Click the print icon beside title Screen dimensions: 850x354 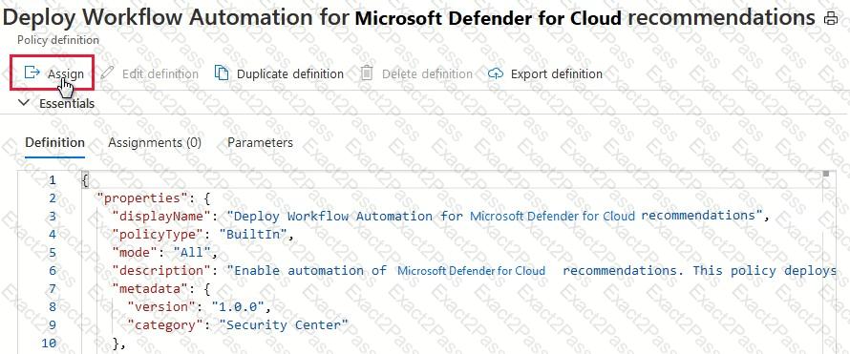(x=831, y=19)
